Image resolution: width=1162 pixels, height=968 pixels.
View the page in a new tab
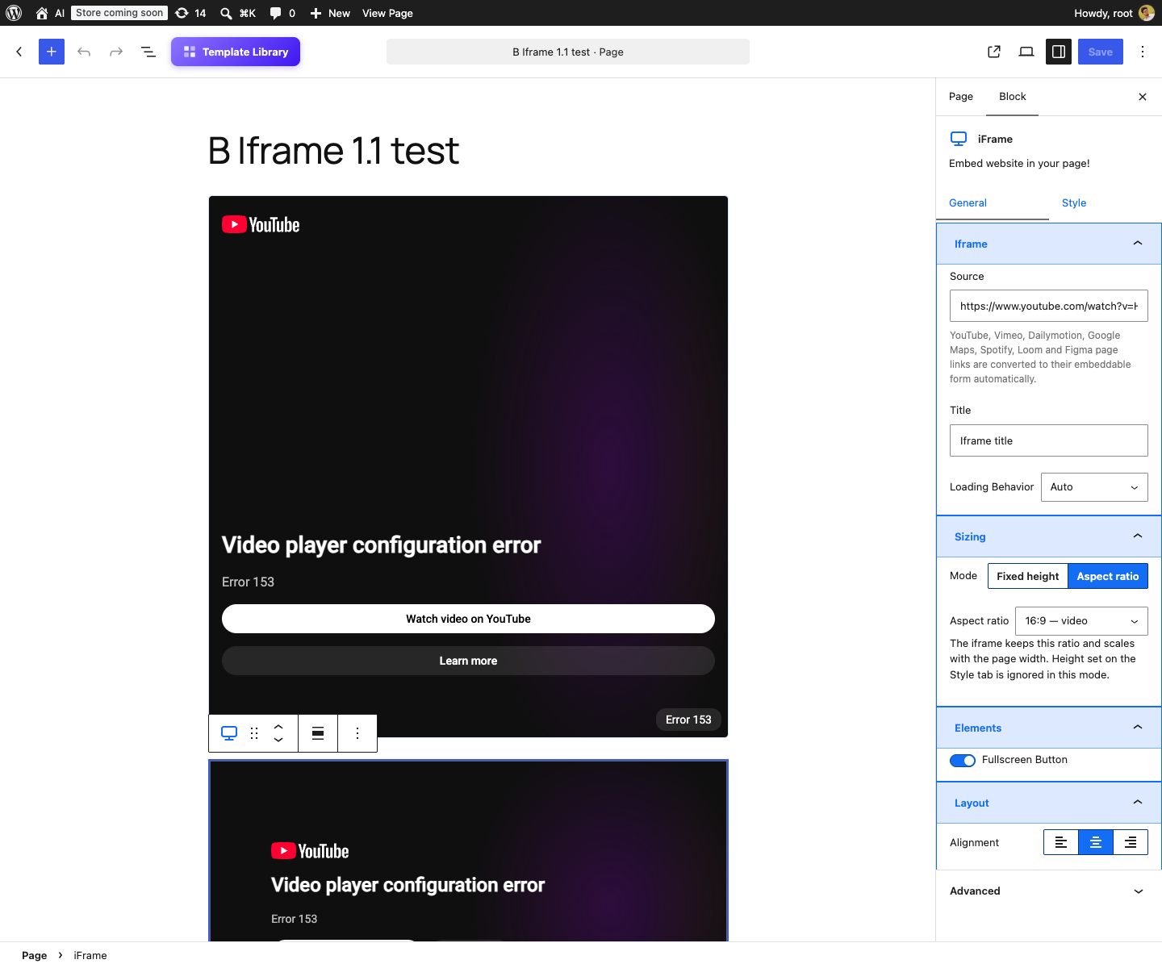pyautogui.click(x=994, y=52)
